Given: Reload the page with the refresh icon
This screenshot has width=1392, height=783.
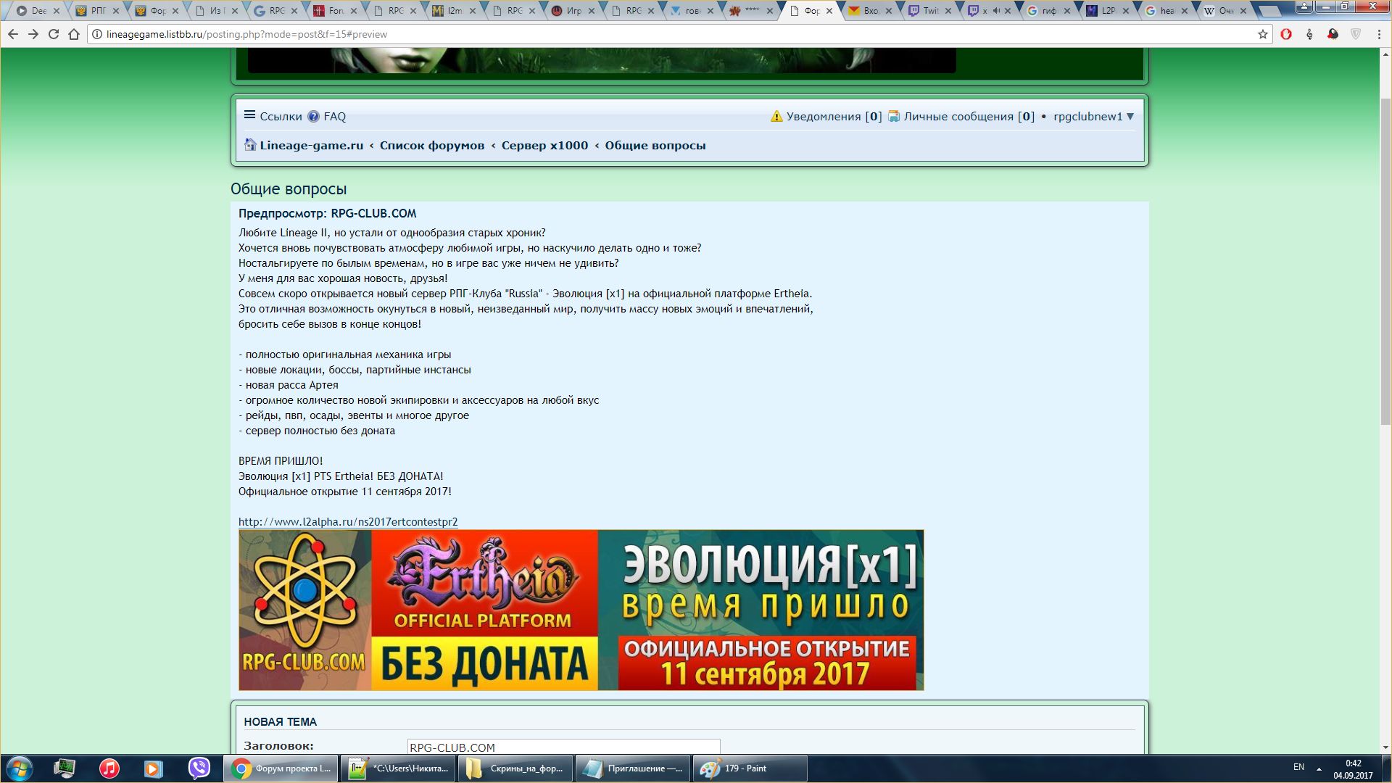Looking at the screenshot, I should click(x=54, y=34).
